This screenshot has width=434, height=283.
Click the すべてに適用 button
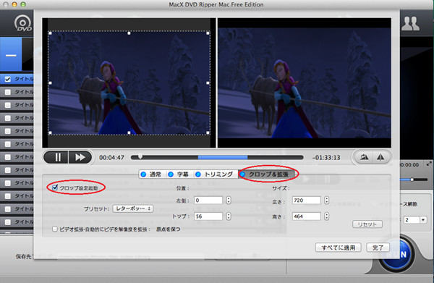tap(339, 248)
